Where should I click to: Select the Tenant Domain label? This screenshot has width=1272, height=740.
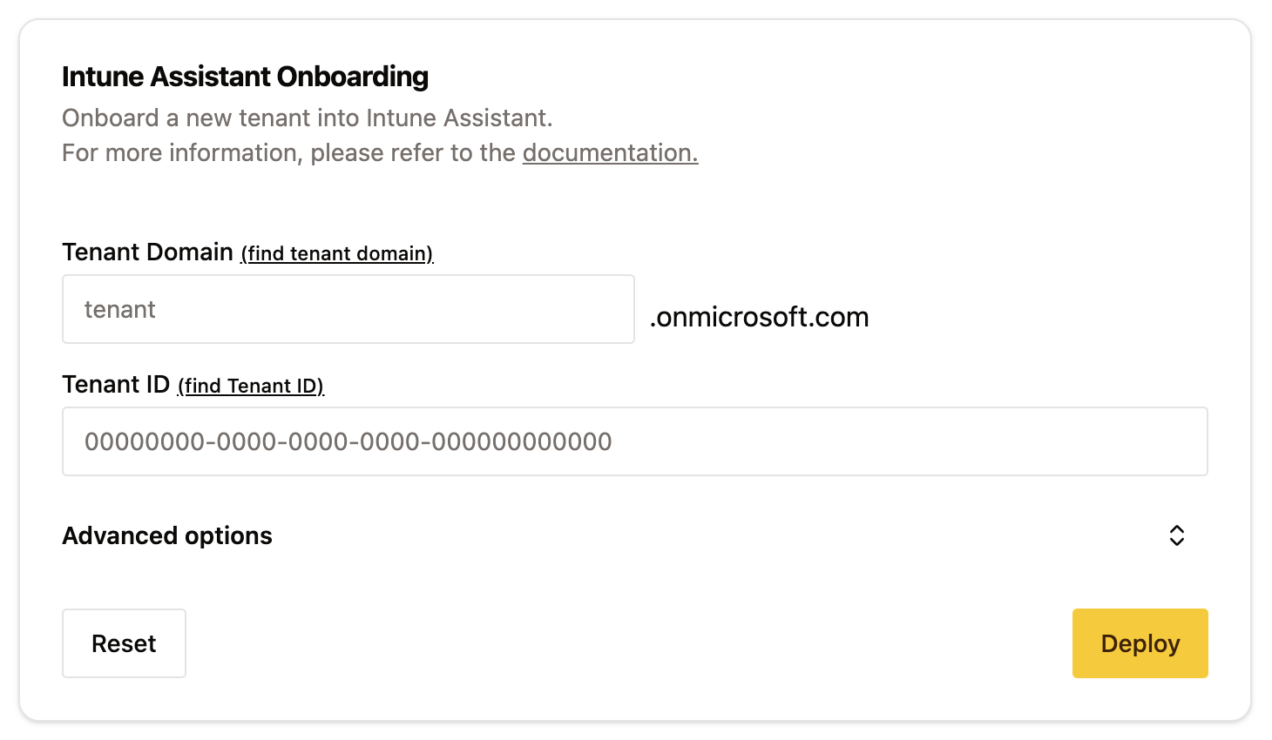pos(146,252)
